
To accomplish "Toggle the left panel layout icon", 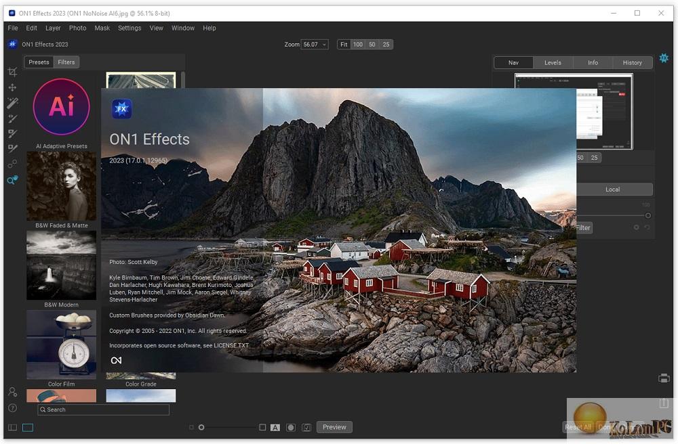I will [12, 428].
